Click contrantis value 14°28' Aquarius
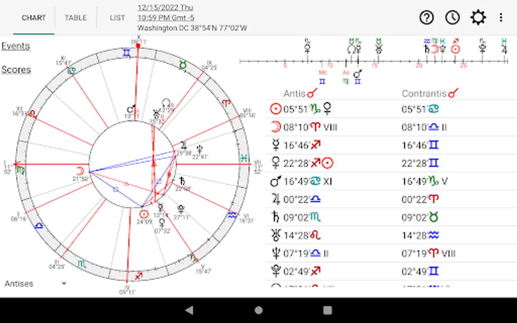 coord(420,235)
